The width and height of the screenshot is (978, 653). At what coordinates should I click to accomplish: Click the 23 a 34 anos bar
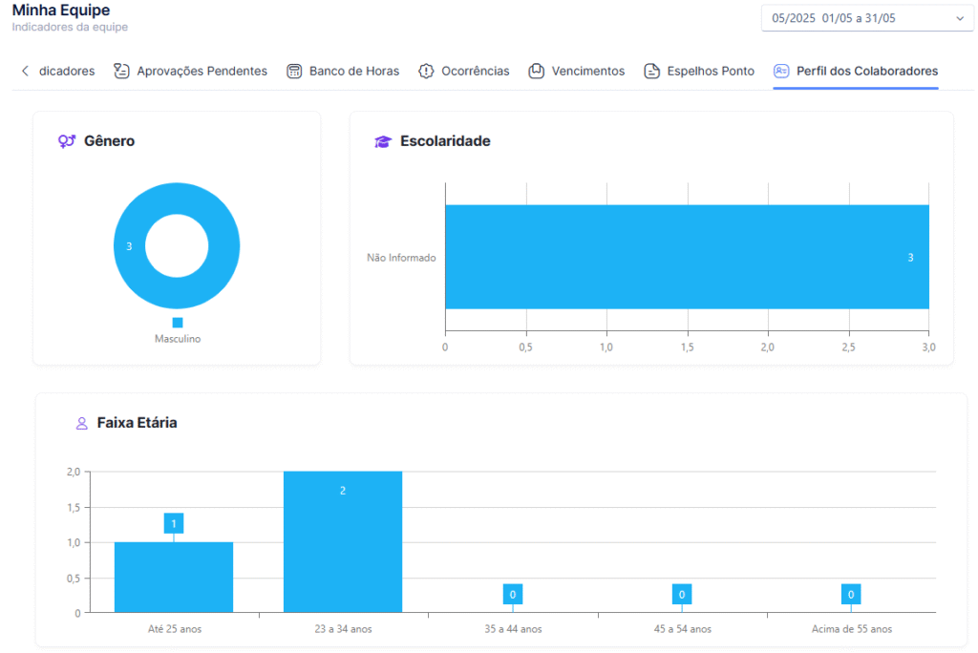(343, 542)
